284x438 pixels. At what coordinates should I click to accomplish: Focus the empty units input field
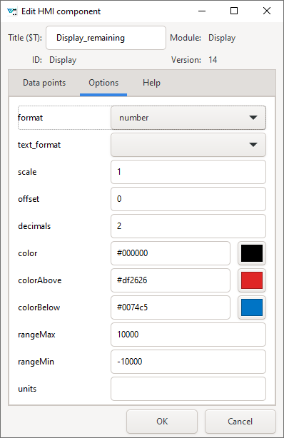tap(188, 389)
